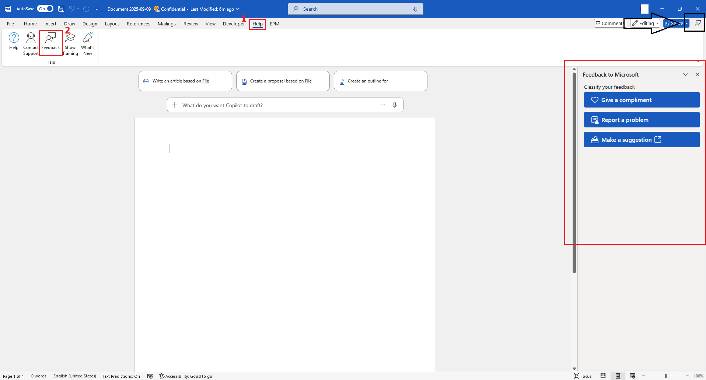The image size is (706, 380).
Task: Open the Developer tab
Action: [234, 24]
